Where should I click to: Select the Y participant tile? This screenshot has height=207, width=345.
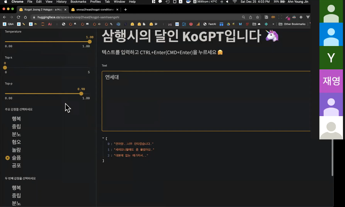coord(331,58)
